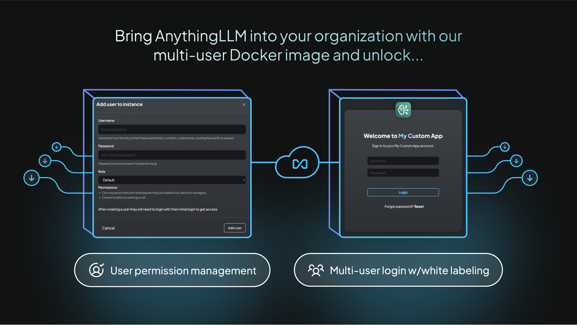This screenshot has height=325, width=577.
Task: Click the green brain app logo icon
Action: [x=403, y=110]
